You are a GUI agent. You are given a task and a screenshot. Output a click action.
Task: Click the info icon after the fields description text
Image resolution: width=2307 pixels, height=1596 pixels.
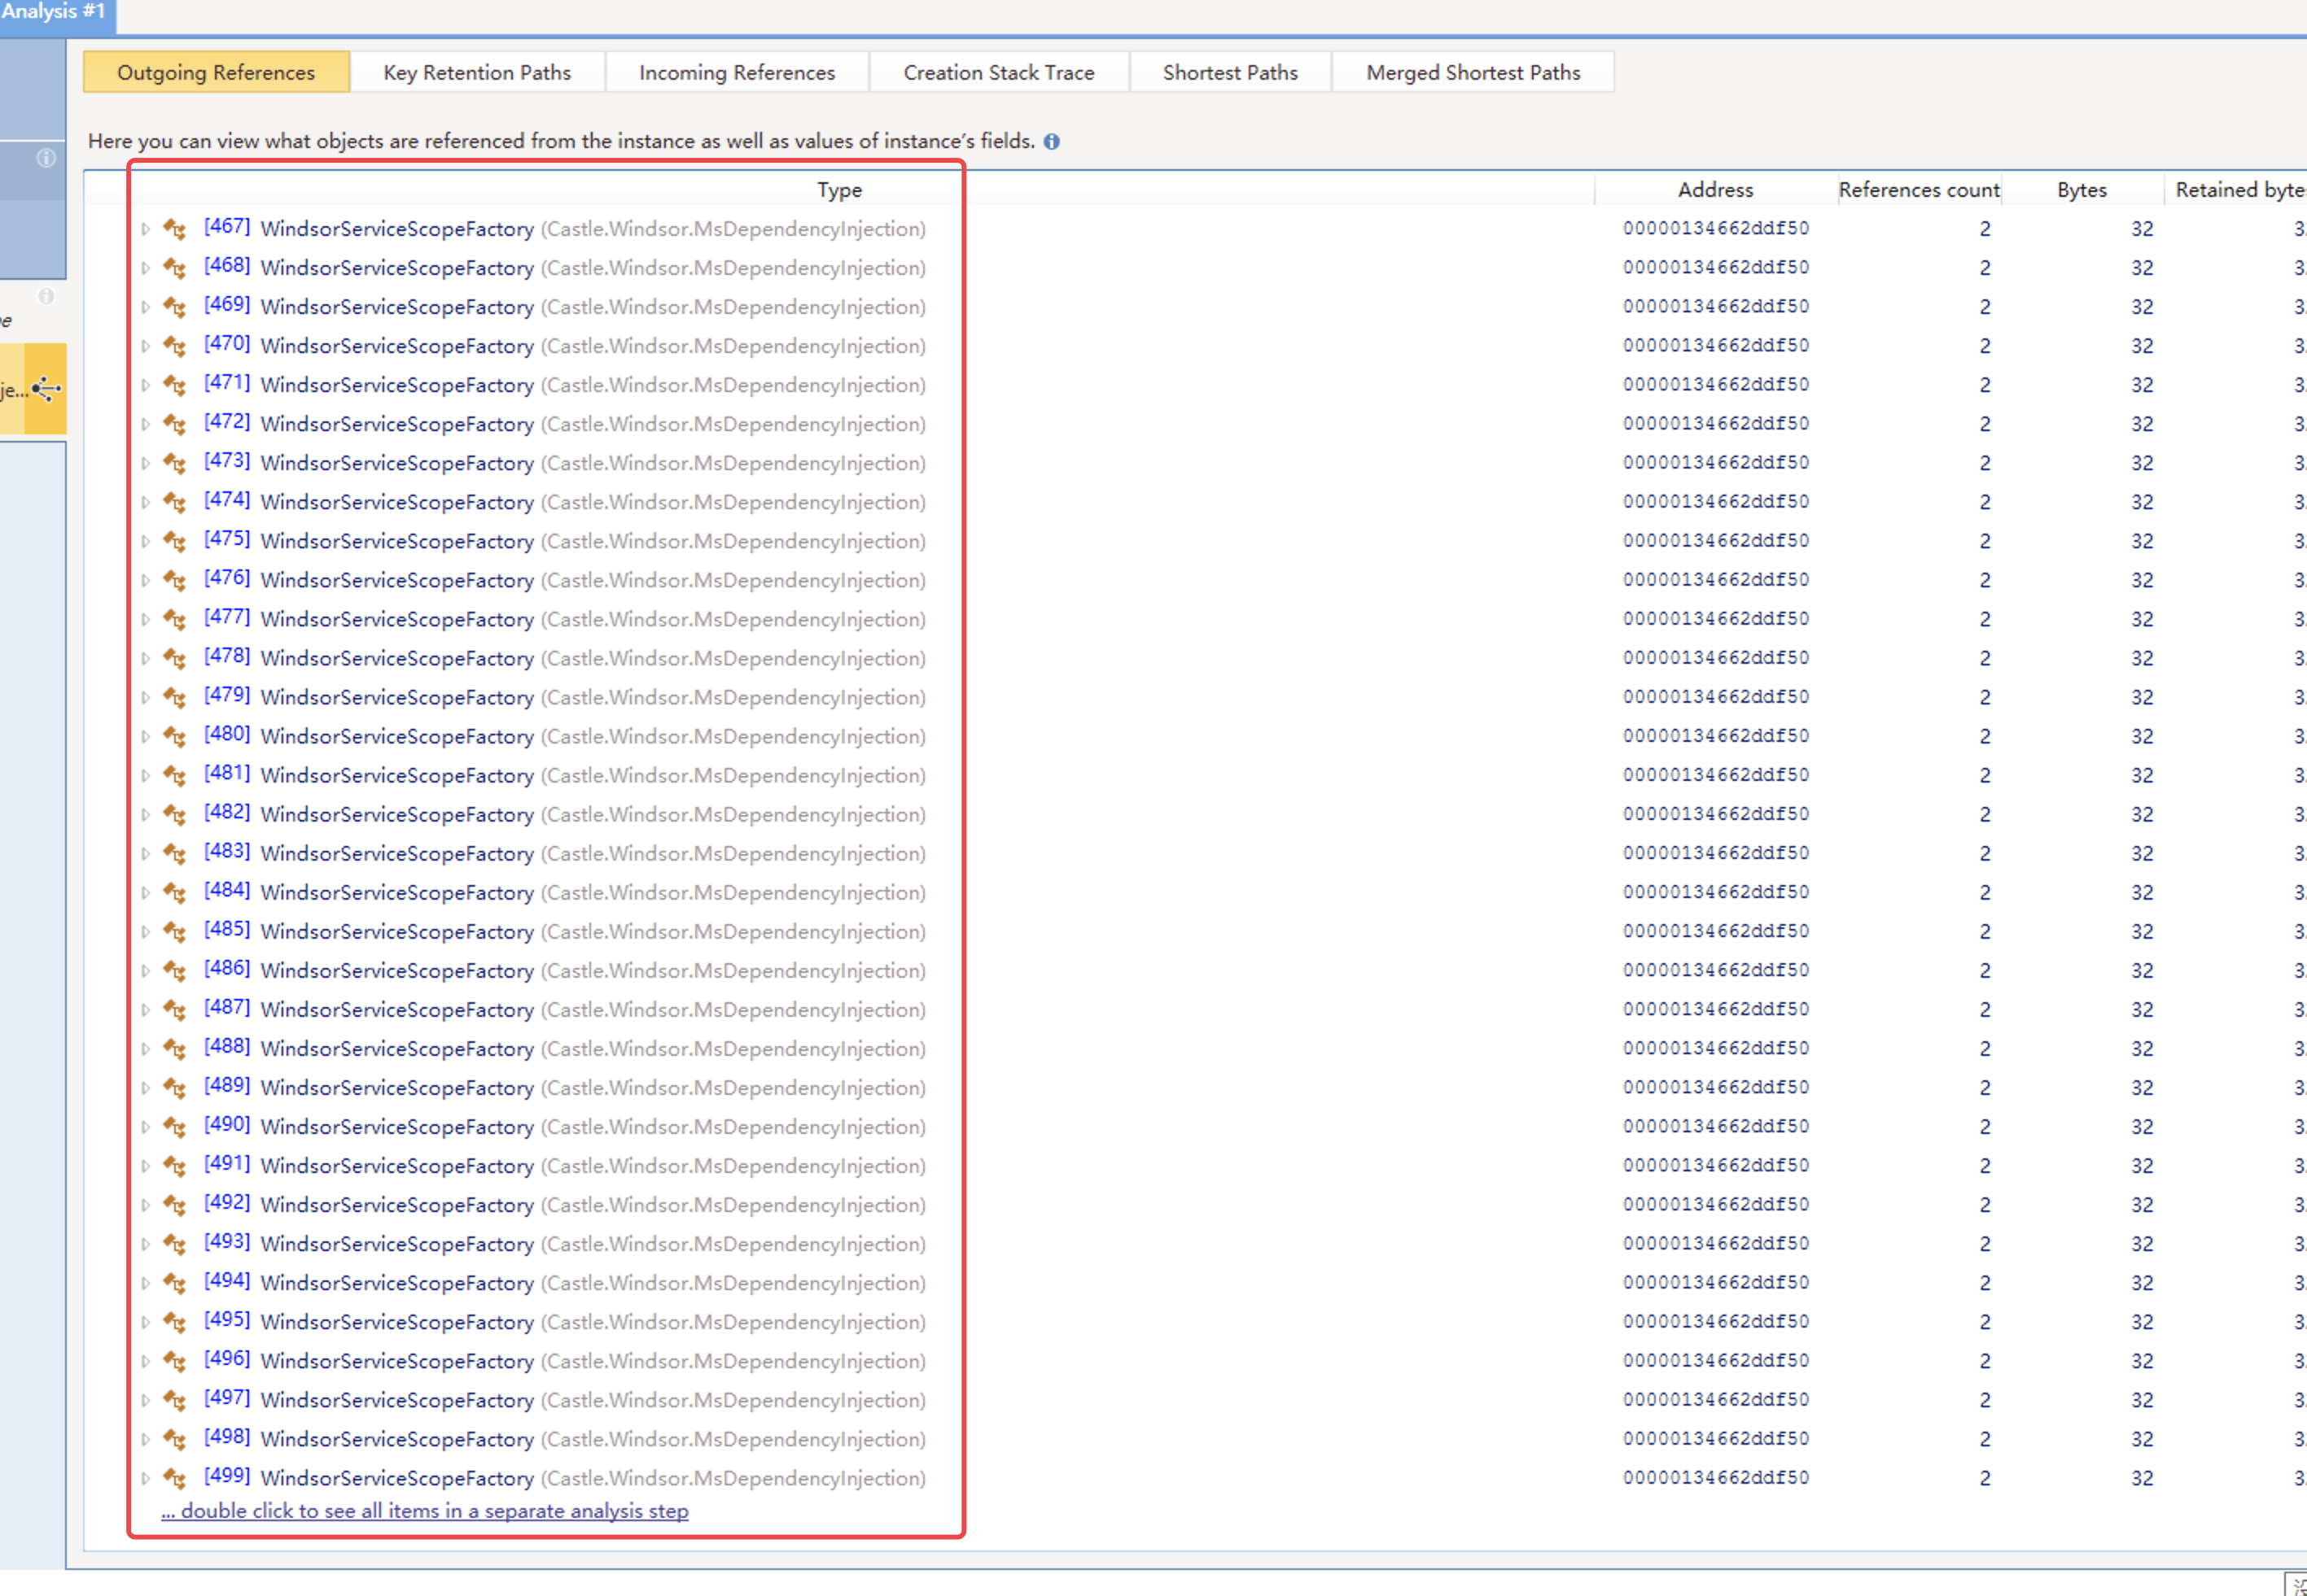coord(1052,141)
